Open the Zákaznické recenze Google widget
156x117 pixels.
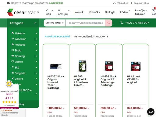pos(12,113)
